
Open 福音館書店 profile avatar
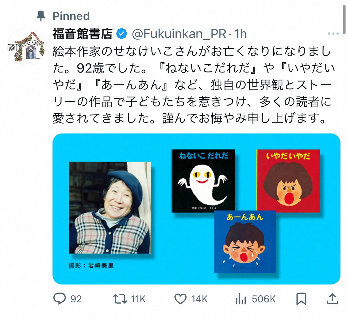point(27,47)
